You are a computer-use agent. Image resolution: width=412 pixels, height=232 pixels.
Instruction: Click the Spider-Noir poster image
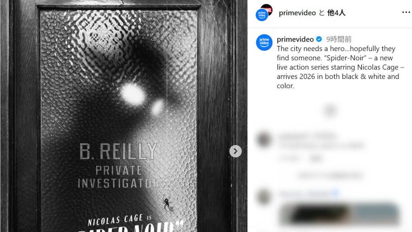point(123,116)
